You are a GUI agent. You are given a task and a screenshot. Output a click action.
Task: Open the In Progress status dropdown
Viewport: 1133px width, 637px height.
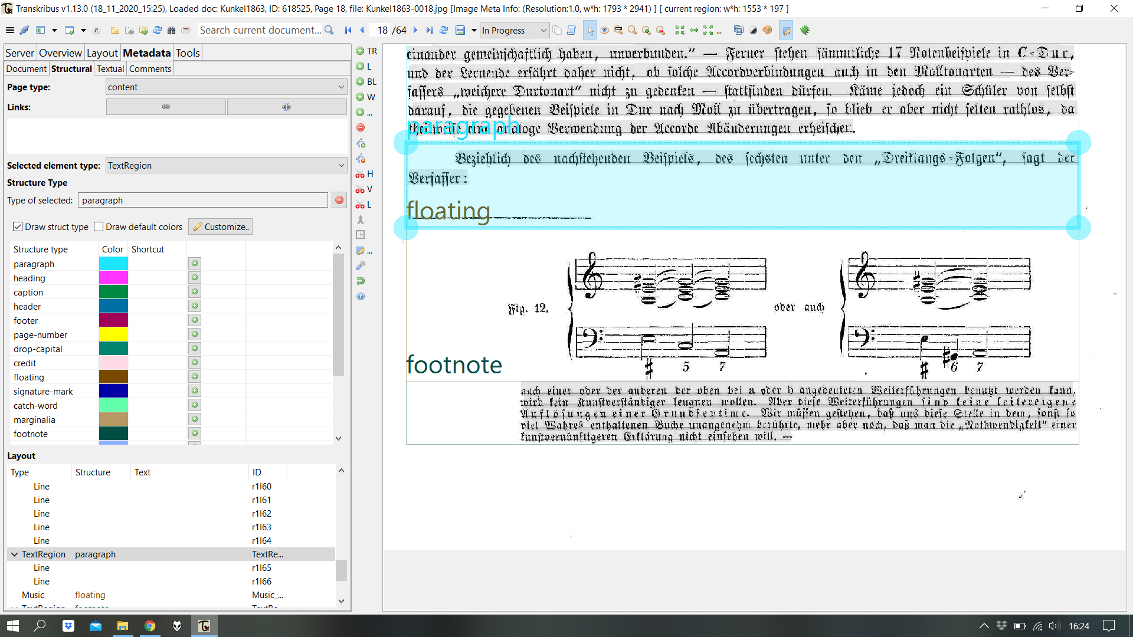[513, 30]
